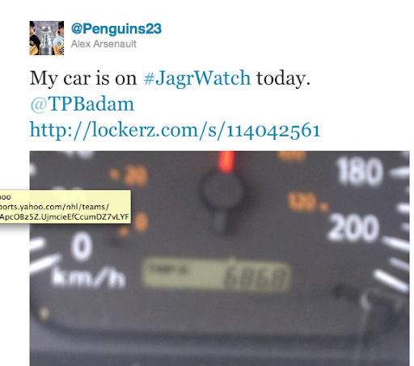Screen dimensions: 414x366
Task: Click the green odometer LCD display
Action: pos(216,276)
